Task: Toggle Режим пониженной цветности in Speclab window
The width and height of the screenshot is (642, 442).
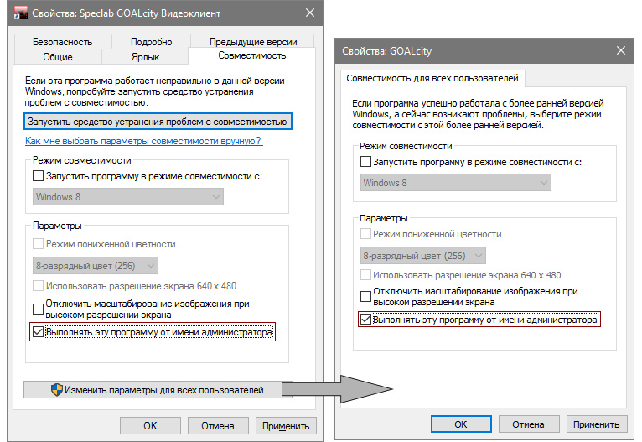Action: point(38,244)
